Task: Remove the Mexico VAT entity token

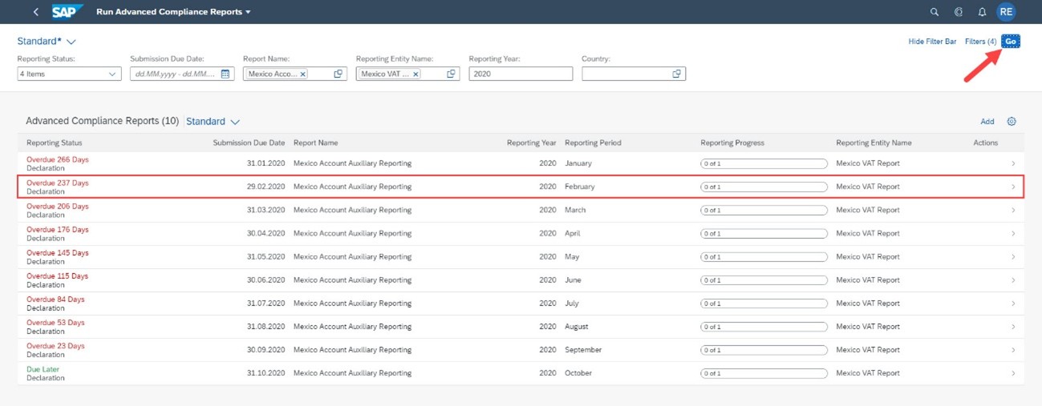Action: pos(416,74)
